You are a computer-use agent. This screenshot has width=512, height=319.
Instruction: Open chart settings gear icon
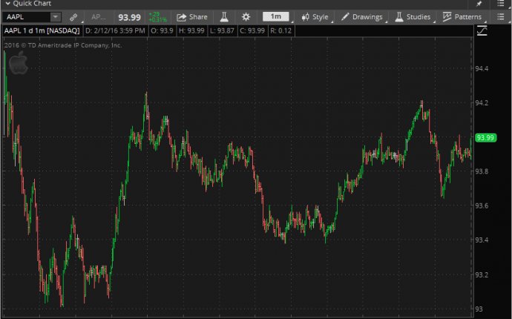click(x=246, y=17)
